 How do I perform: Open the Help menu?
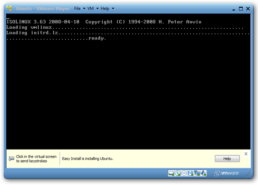[105, 8]
